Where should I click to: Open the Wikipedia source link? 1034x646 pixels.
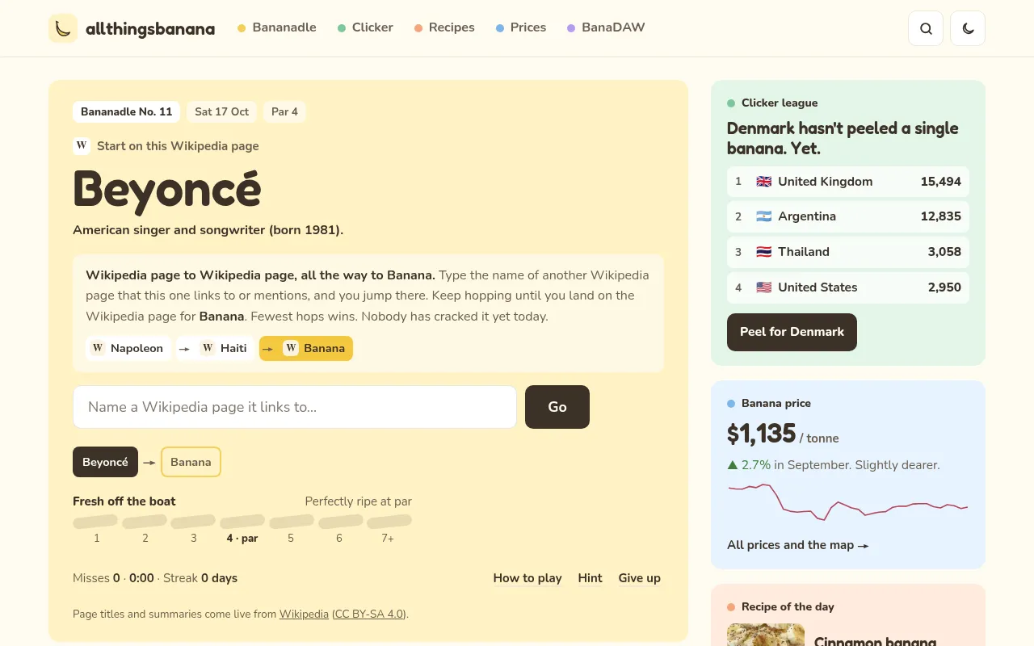click(304, 614)
